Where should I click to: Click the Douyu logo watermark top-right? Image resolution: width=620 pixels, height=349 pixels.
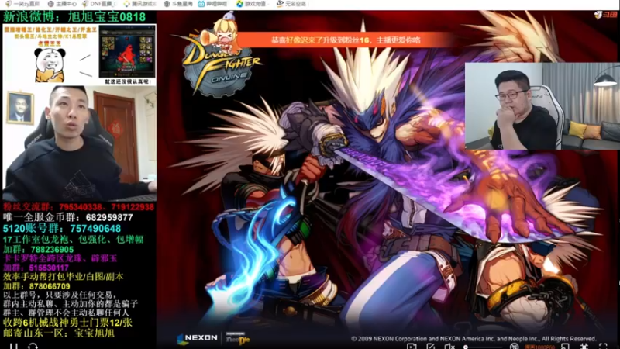(x=606, y=15)
